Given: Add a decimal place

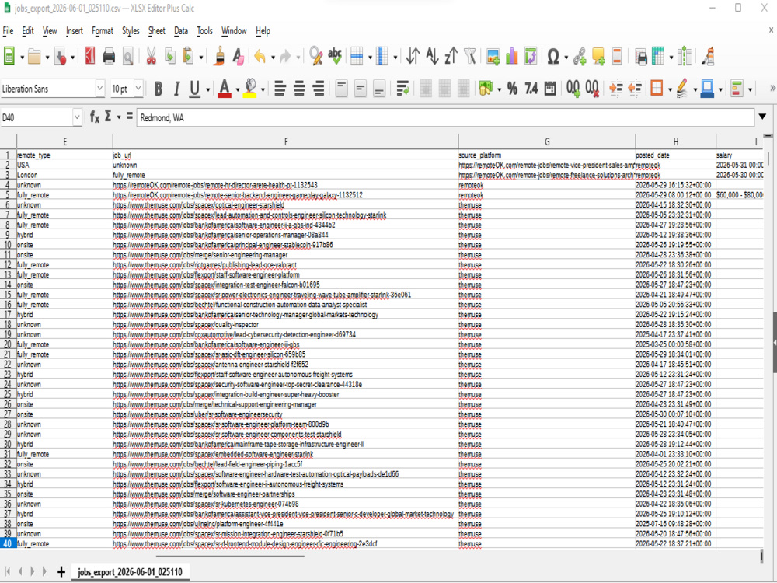Looking at the screenshot, I should point(573,89).
